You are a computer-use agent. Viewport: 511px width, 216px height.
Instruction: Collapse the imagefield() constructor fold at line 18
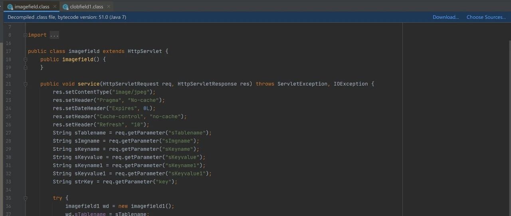pos(25,59)
